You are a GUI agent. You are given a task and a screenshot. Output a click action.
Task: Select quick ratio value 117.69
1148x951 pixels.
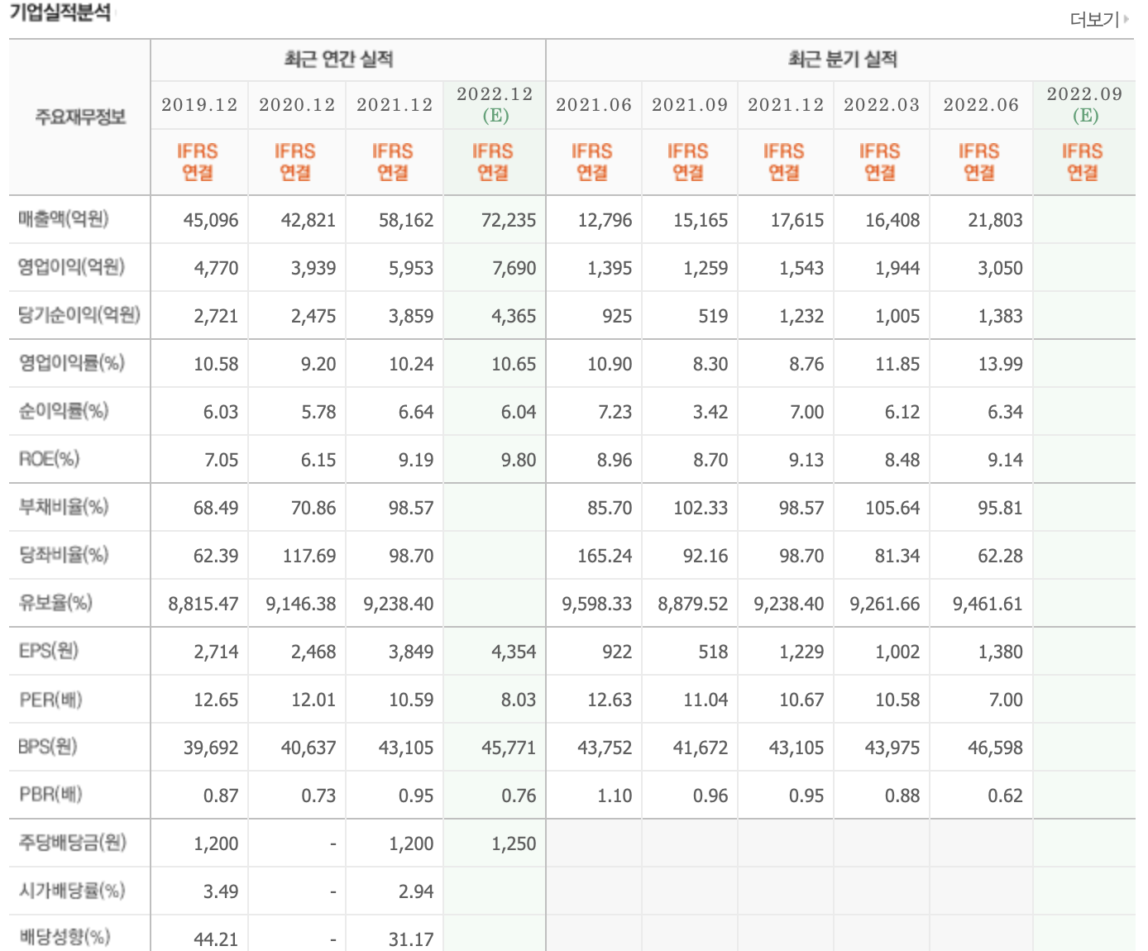(x=309, y=557)
